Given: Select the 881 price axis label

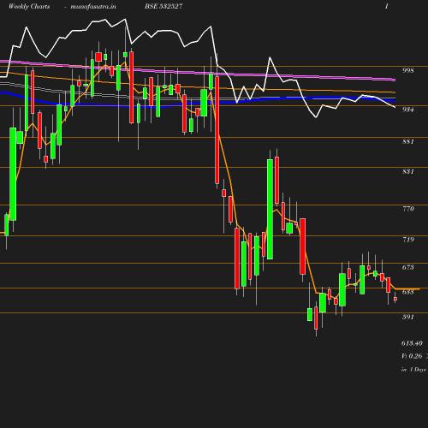Looking at the screenshot, I should click(x=408, y=141).
